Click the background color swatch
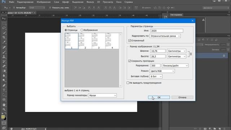 [x=5, y=119]
